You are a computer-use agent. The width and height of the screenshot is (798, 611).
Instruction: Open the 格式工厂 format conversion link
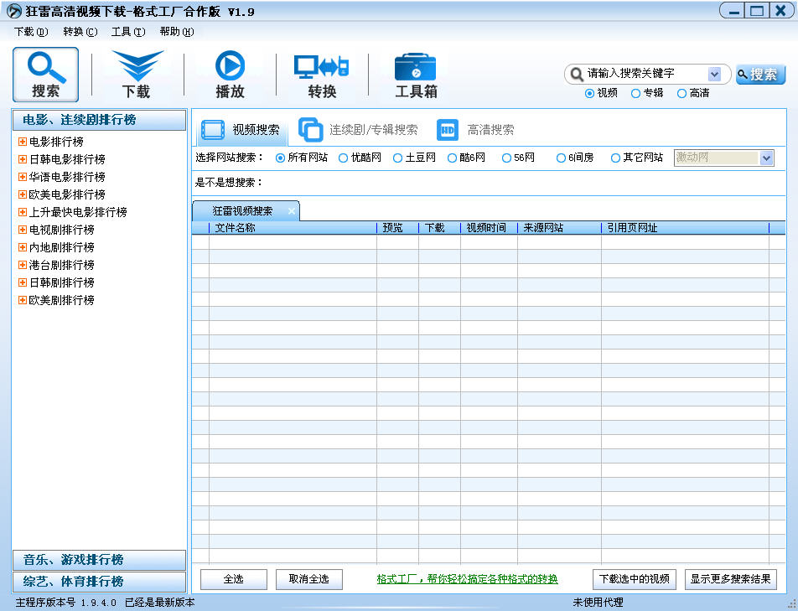tap(467, 579)
